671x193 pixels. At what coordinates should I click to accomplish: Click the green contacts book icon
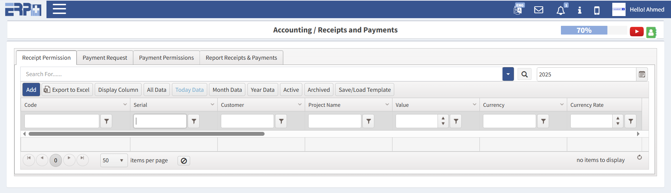pos(651,32)
